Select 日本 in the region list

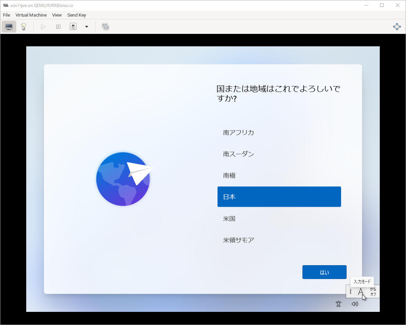click(279, 197)
